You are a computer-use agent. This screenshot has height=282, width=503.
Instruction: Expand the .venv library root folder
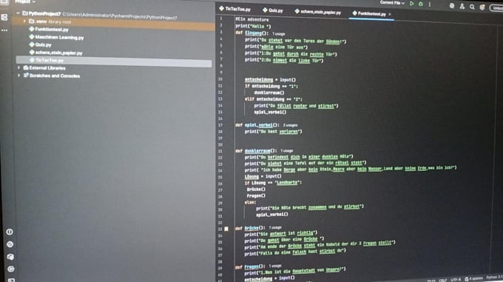tap(24, 21)
